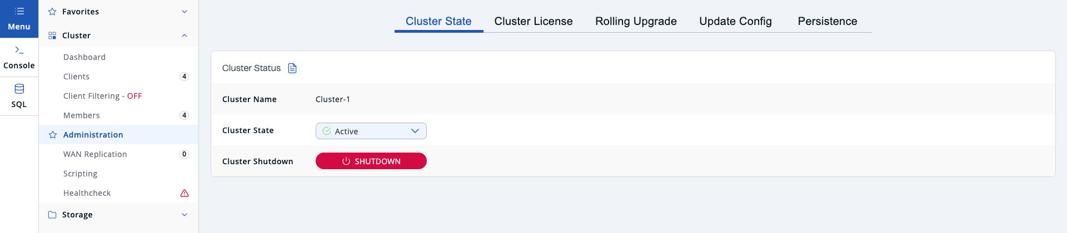Screen dimensions: 1067x233
Task: Open the Menu hamburger icon
Action: (19, 12)
